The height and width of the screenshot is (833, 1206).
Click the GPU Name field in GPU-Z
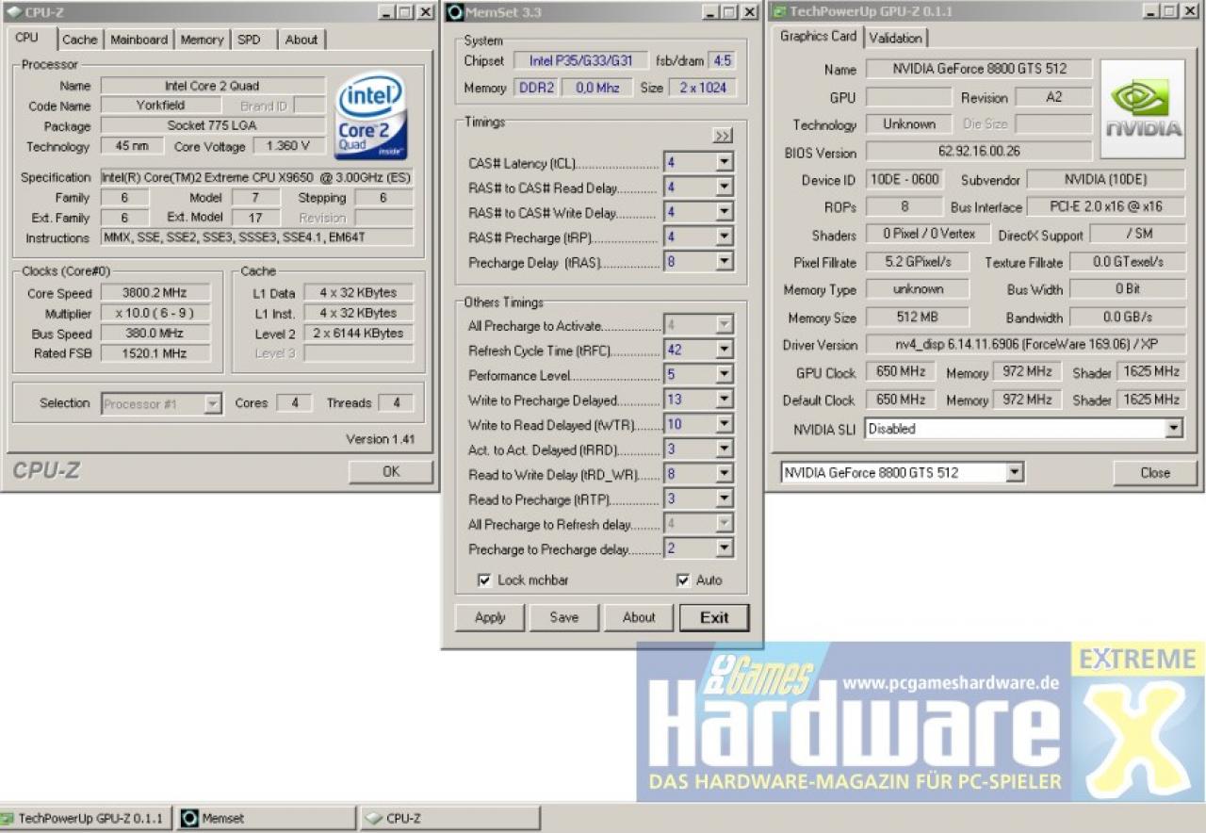979,69
